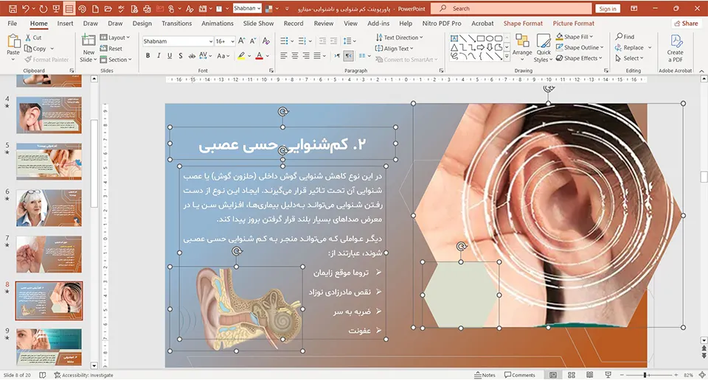This screenshot has width=708, height=380.
Task: Increase list indent level
Action: pos(333,41)
